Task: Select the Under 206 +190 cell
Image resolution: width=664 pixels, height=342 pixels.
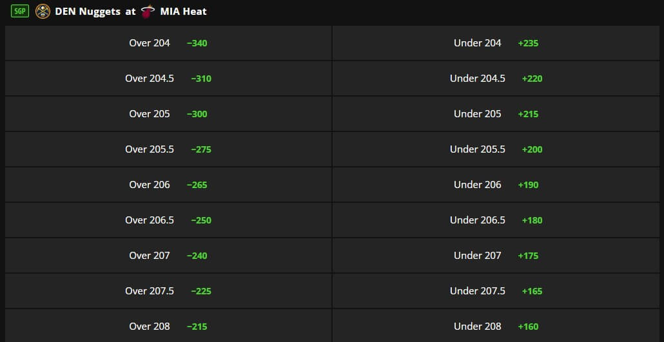Action: [x=498, y=185]
